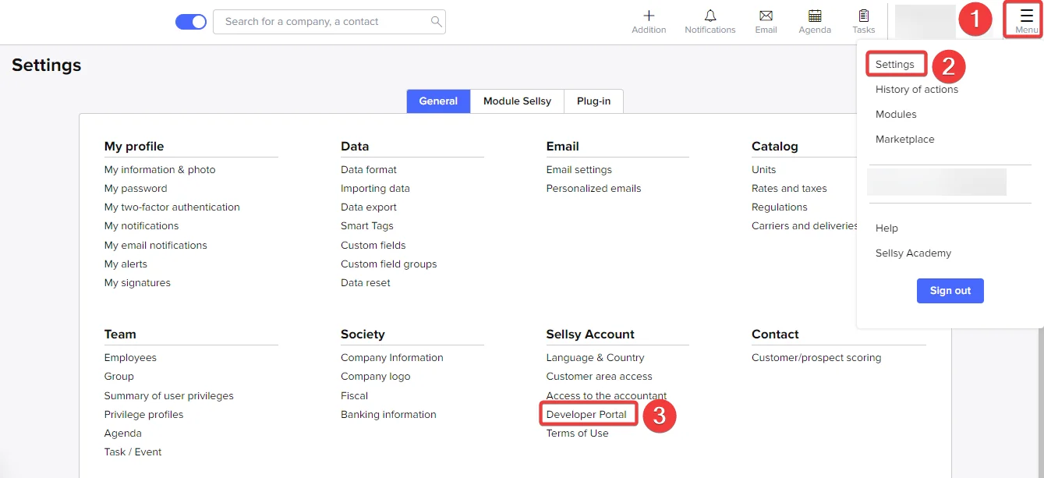This screenshot has width=1044, height=478.
Task: Open Units under Catalog
Action: click(764, 169)
